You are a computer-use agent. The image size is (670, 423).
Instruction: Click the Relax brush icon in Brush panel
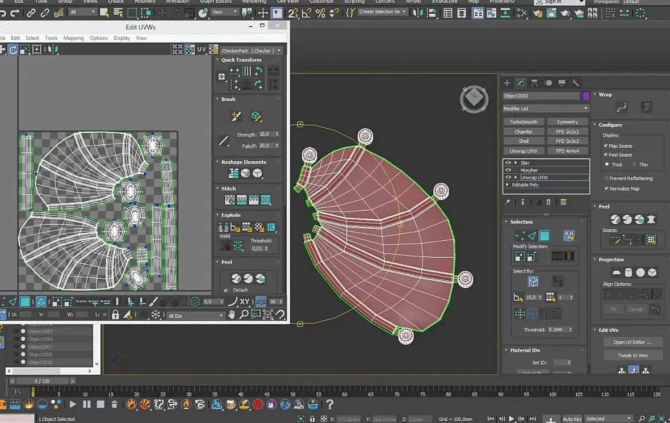(x=256, y=116)
